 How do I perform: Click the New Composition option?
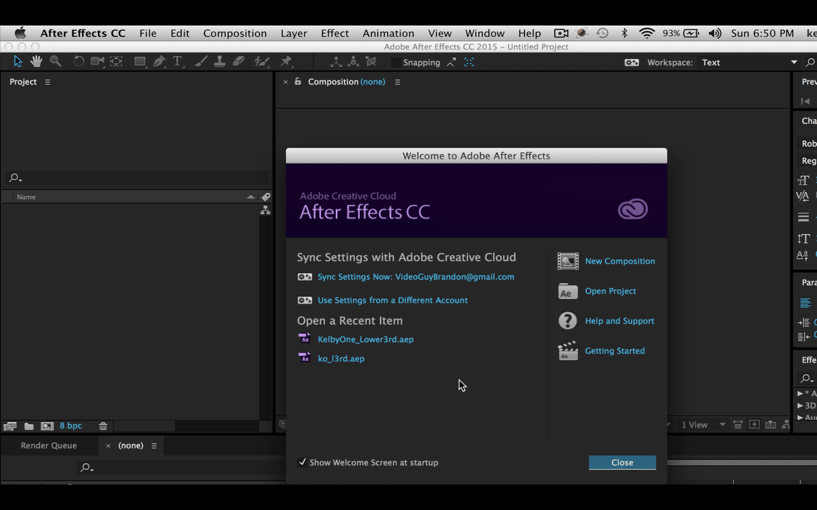[x=620, y=261]
